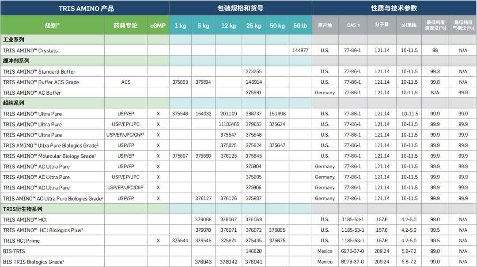This screenshot has height=267, width=477.
Task: Click the '原产地' column header
Action: point(325,25)
